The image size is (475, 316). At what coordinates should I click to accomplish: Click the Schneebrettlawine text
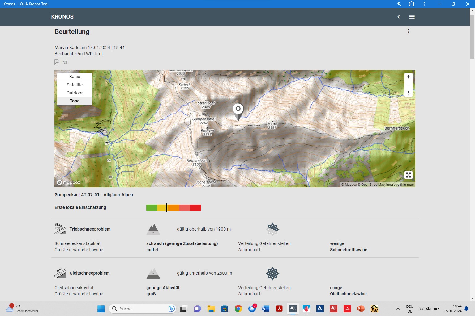tap(349, 250)
